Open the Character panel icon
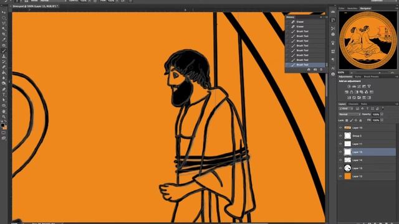The height and width of the screenshot is (224, 399). pos(333,68)
